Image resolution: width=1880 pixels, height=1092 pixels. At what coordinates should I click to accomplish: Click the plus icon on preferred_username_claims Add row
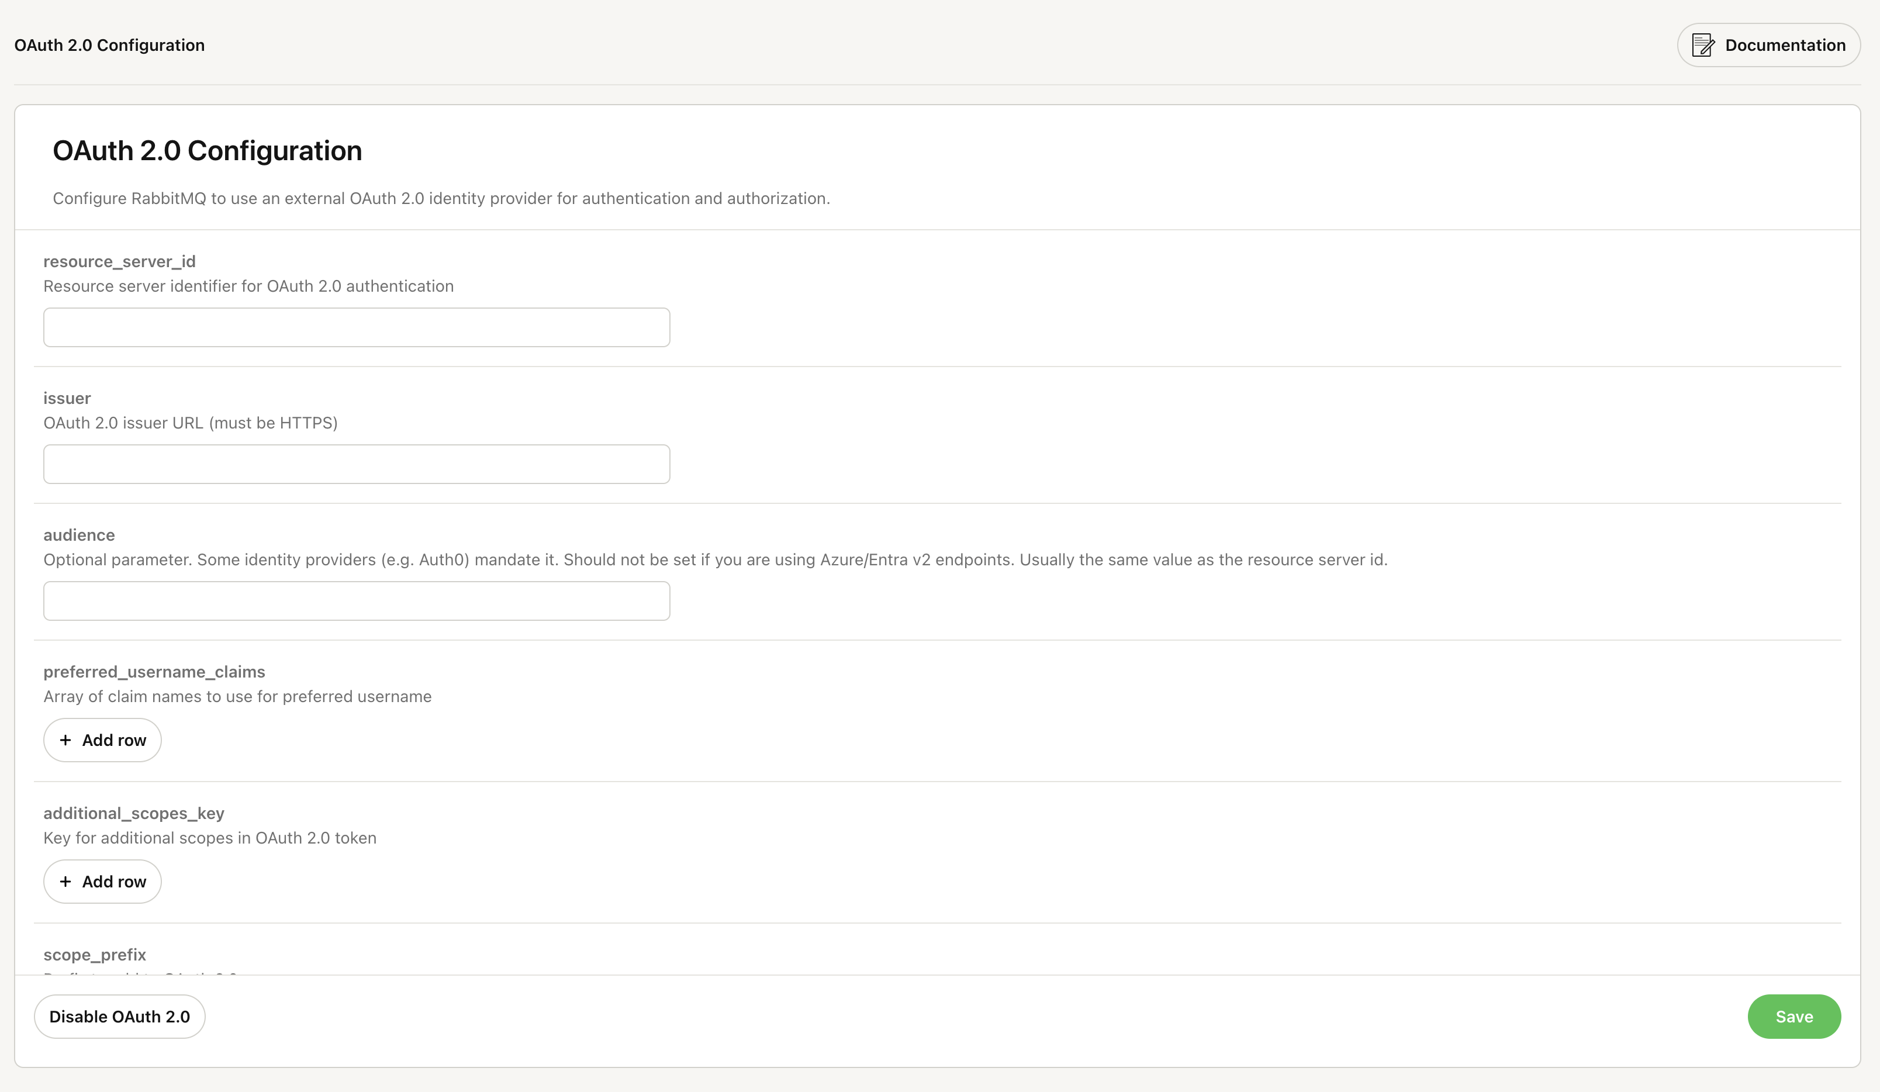65,739
